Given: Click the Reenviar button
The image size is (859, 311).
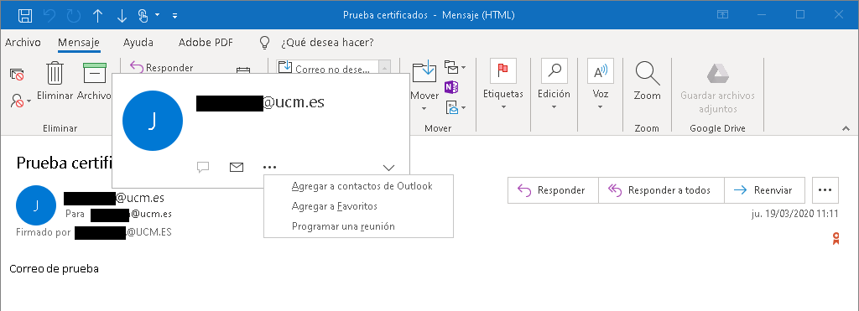Looking at the screenshot, I should 765,190.
